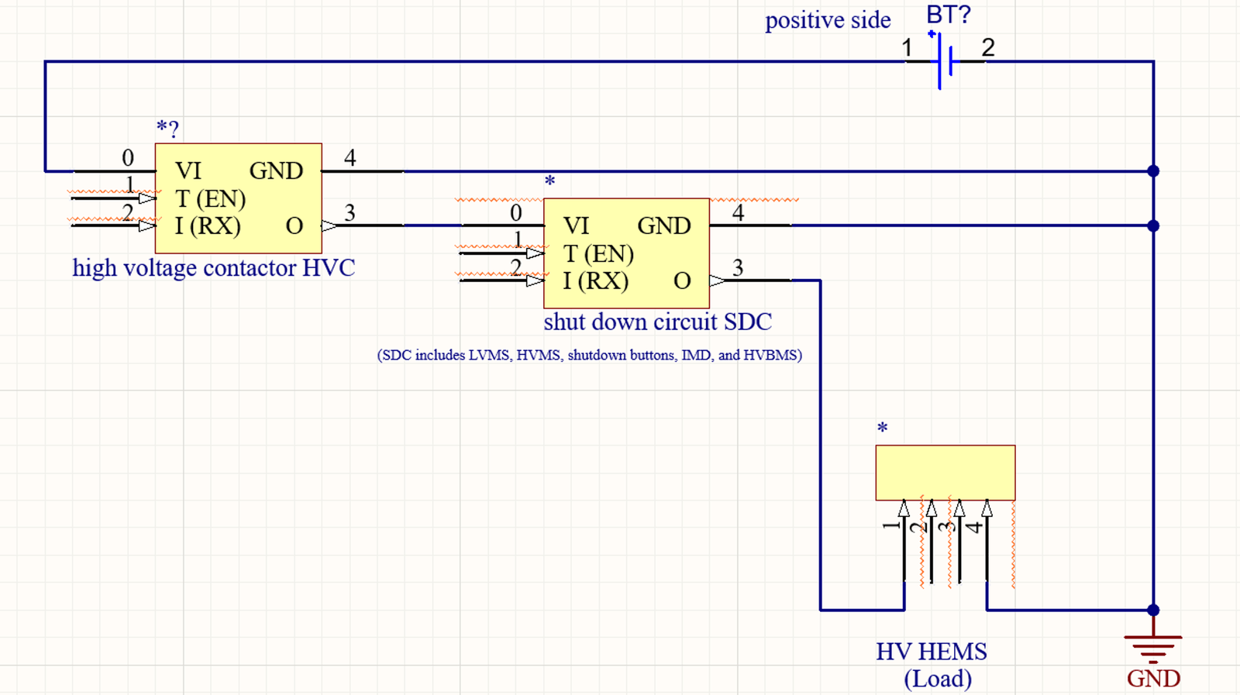Image resolution: width=1240 pixels, height=695 pixels.
Task: Click the 'high voltage contactor HVC' label
Action: (x=214, y=268)
